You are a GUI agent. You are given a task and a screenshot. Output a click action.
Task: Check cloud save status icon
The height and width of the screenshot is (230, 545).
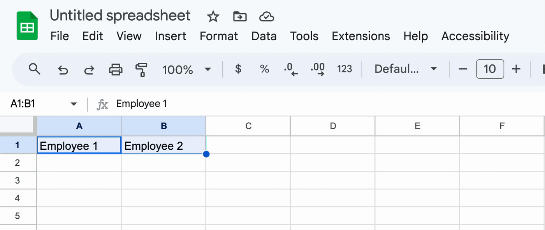click(266, 17)
